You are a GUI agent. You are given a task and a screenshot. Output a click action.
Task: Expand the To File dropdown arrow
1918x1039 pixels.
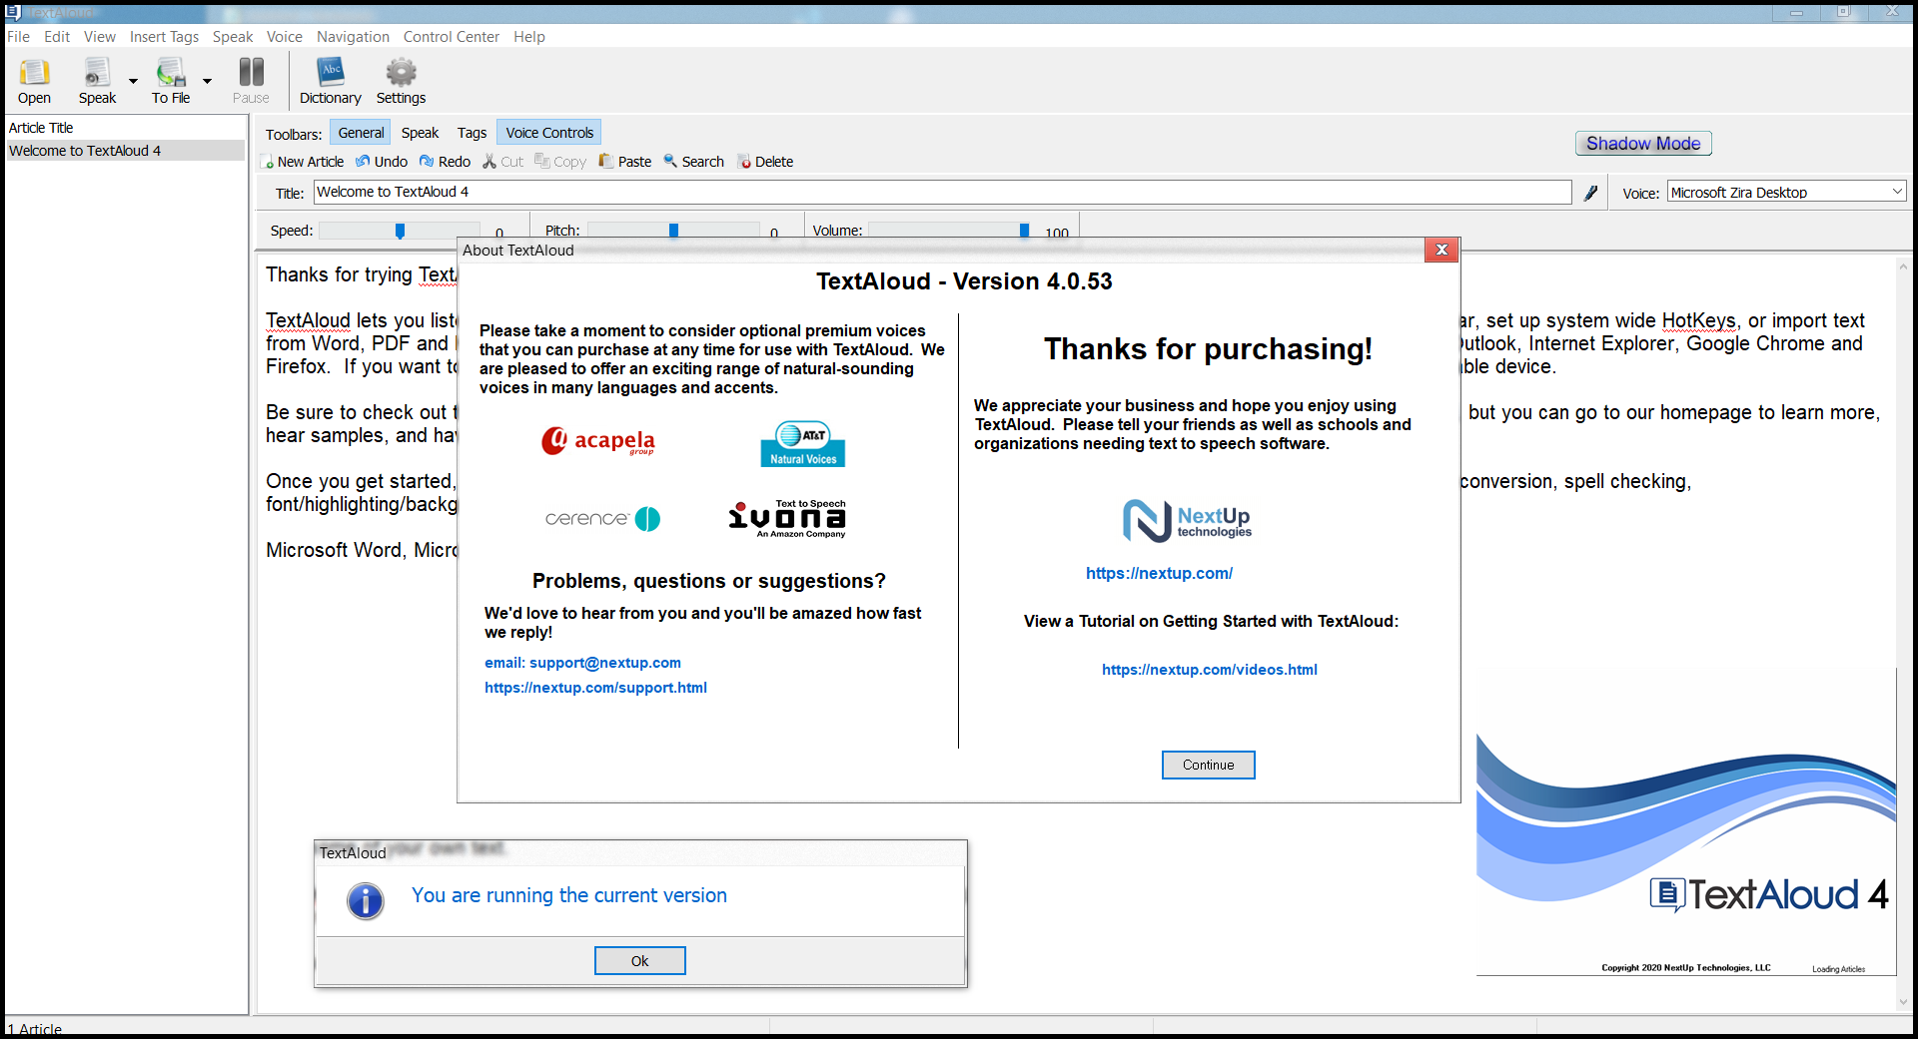tap(207, 82)
